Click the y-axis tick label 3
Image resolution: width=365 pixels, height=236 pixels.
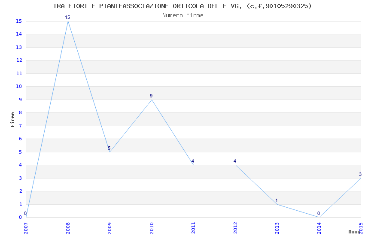tap(21, 178)
